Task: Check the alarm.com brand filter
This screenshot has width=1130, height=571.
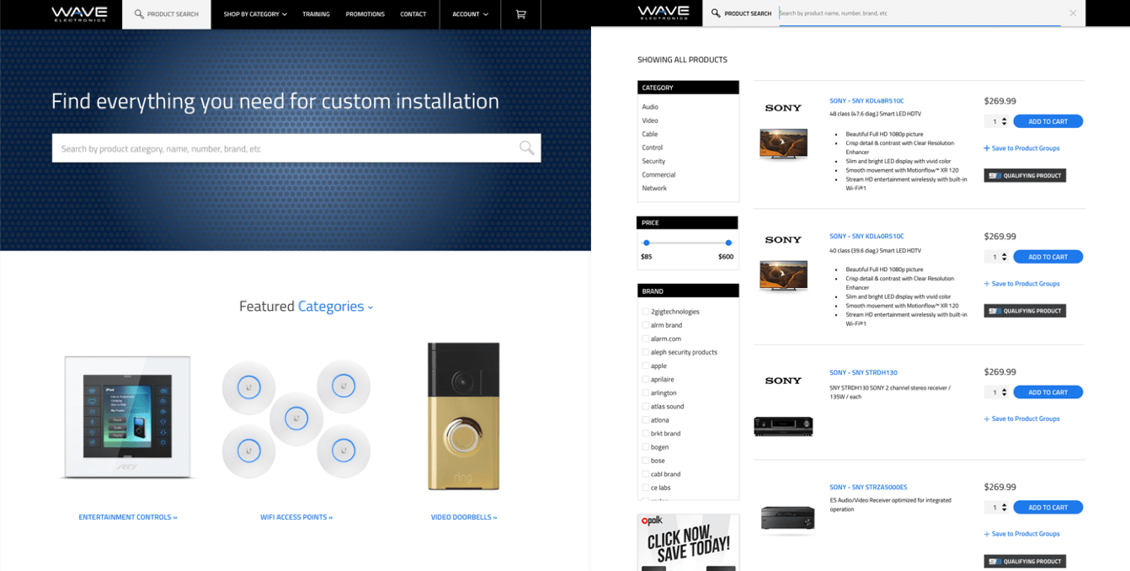Action: point(646,339)
